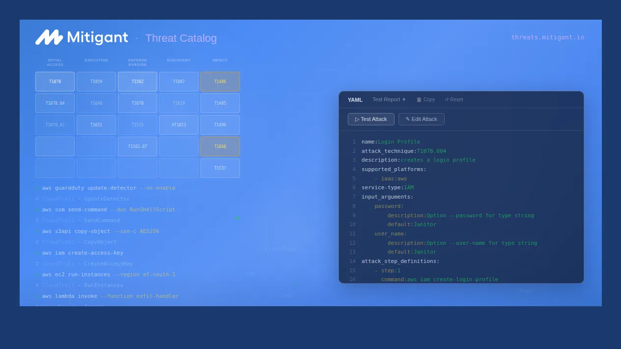Select technique tile T1537

220,168
